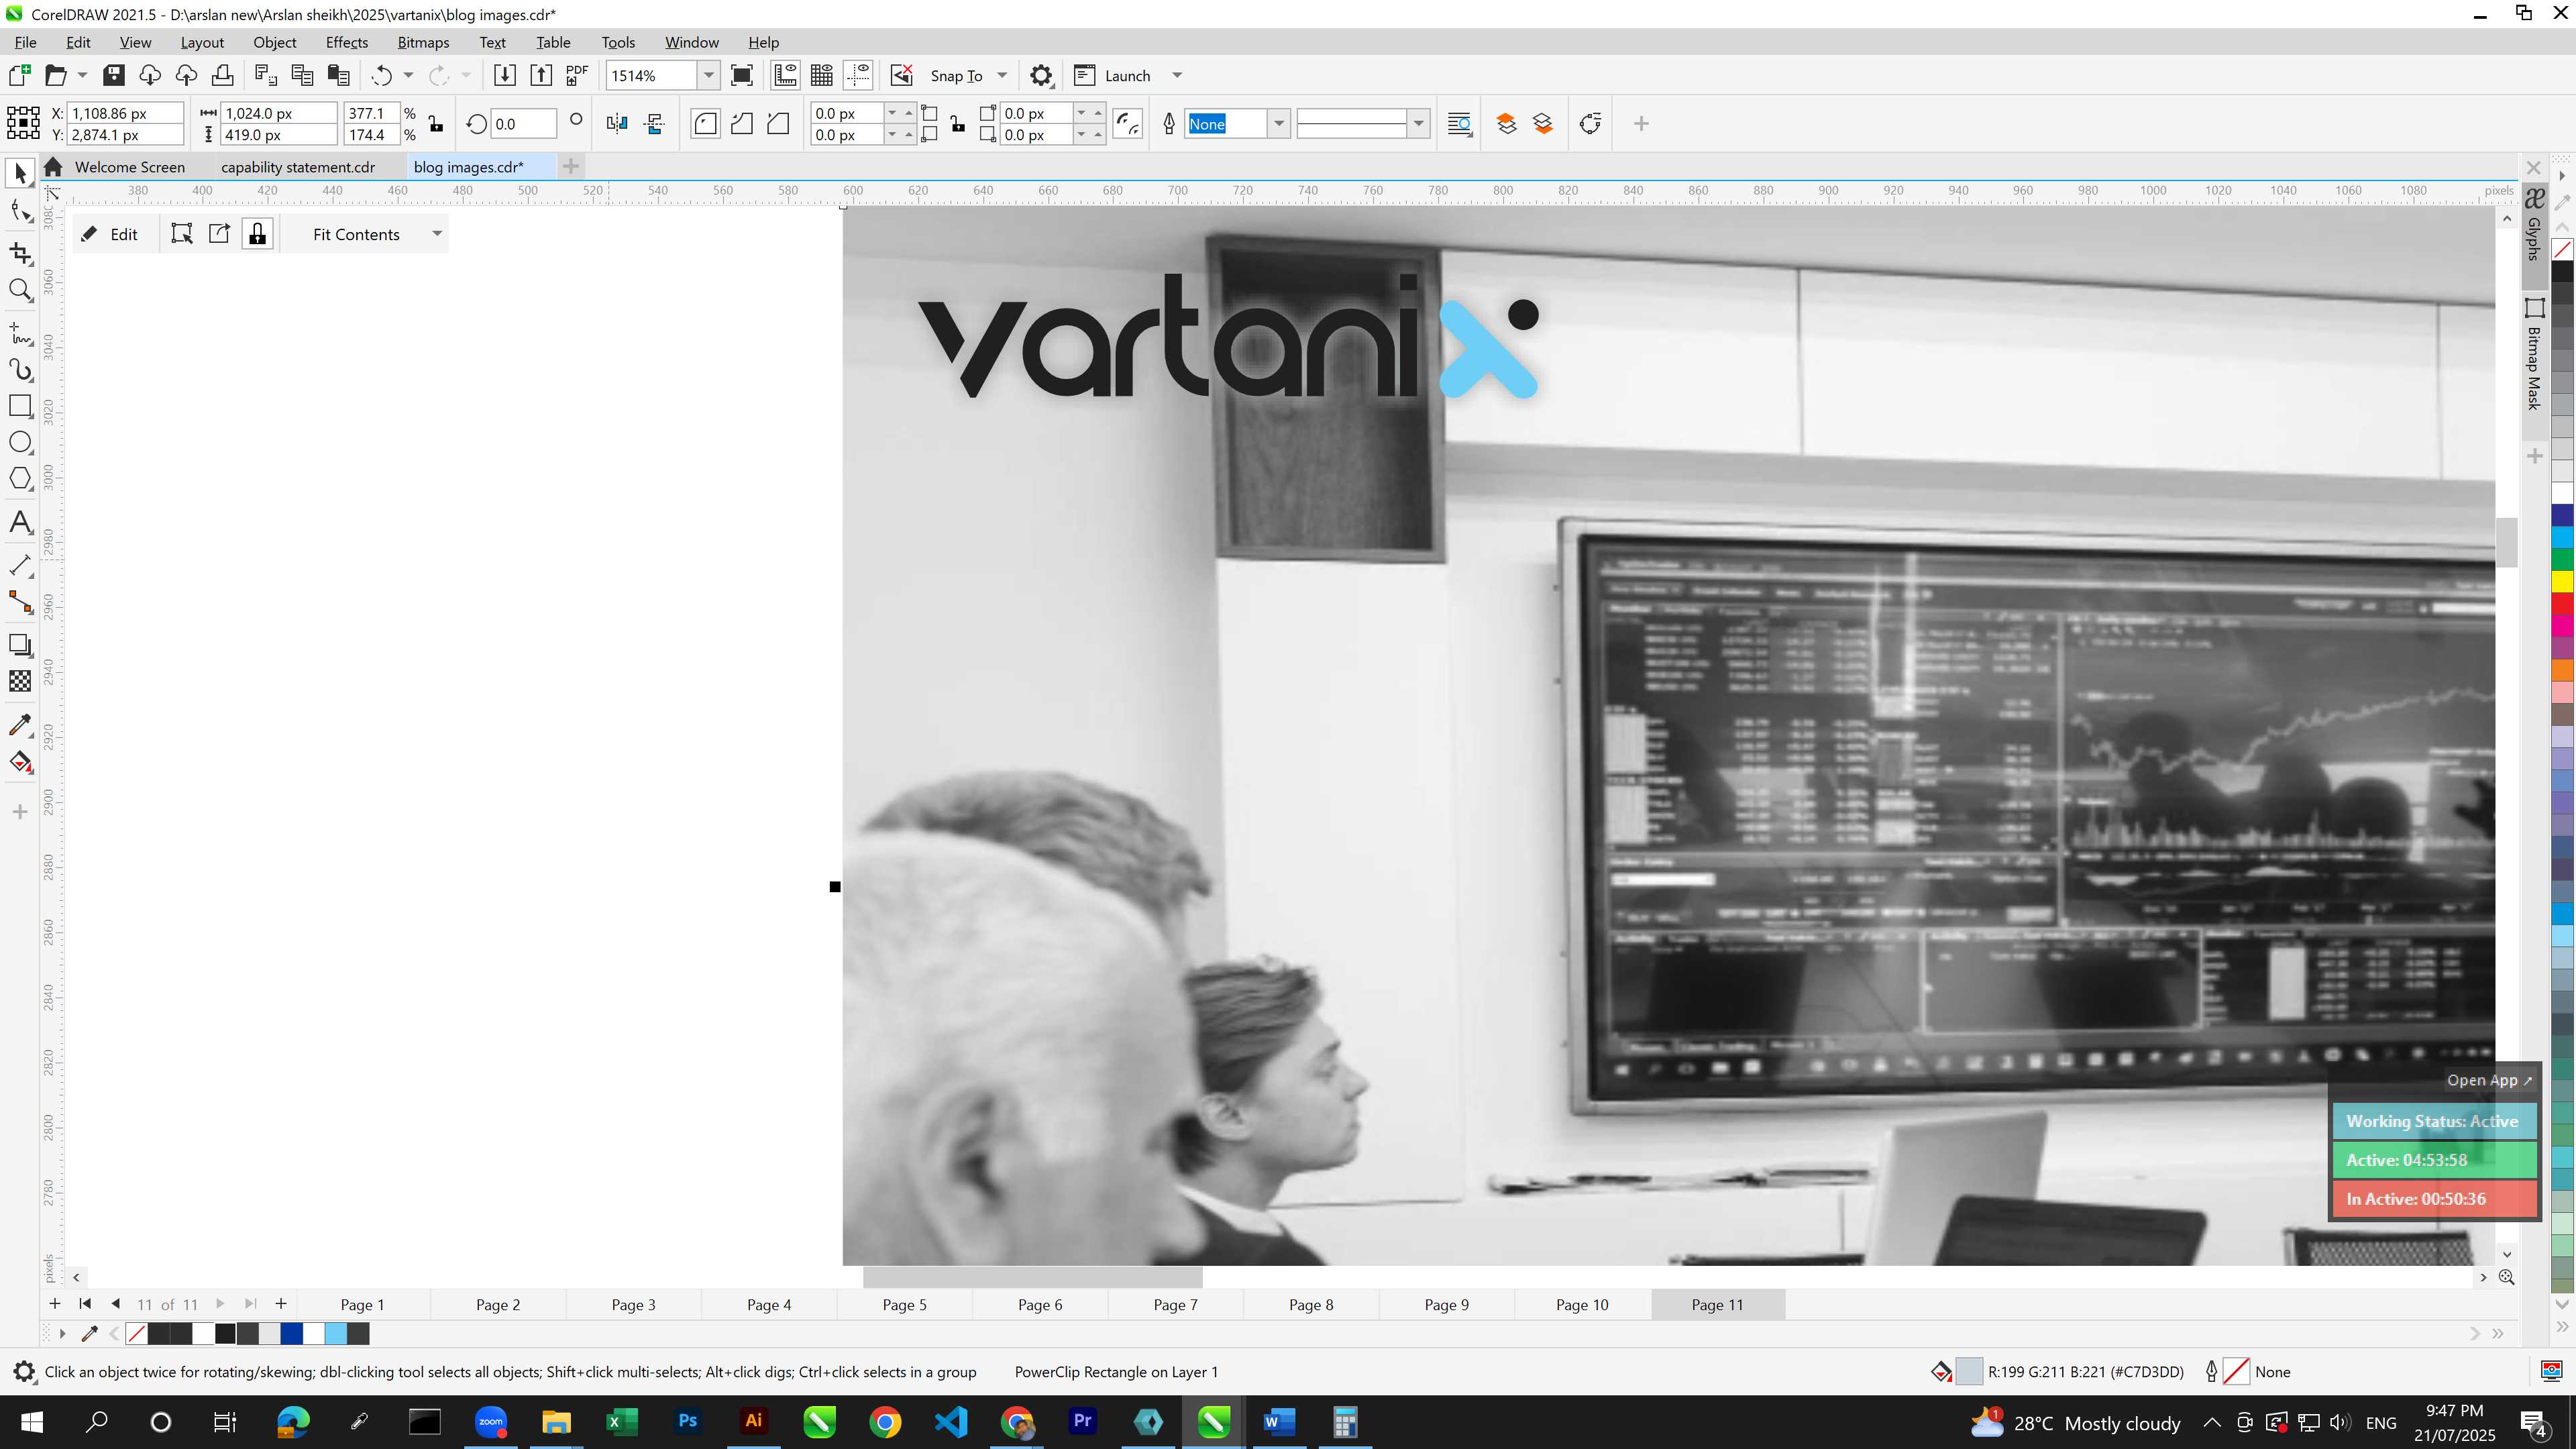2576x1449 pixels.
Task: Click the Export icon
Action: pyautogui.click(x=541, y=76)
